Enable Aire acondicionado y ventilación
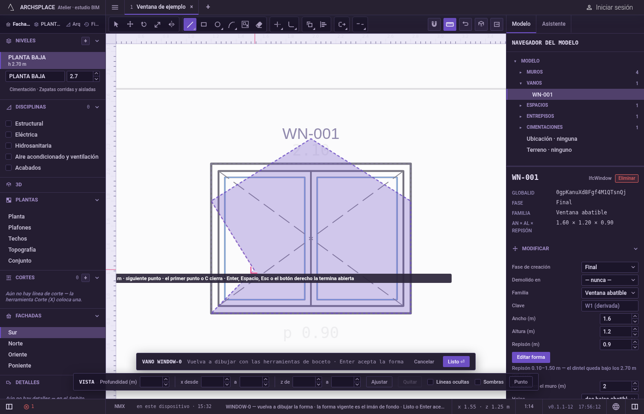 click(8, 157)
